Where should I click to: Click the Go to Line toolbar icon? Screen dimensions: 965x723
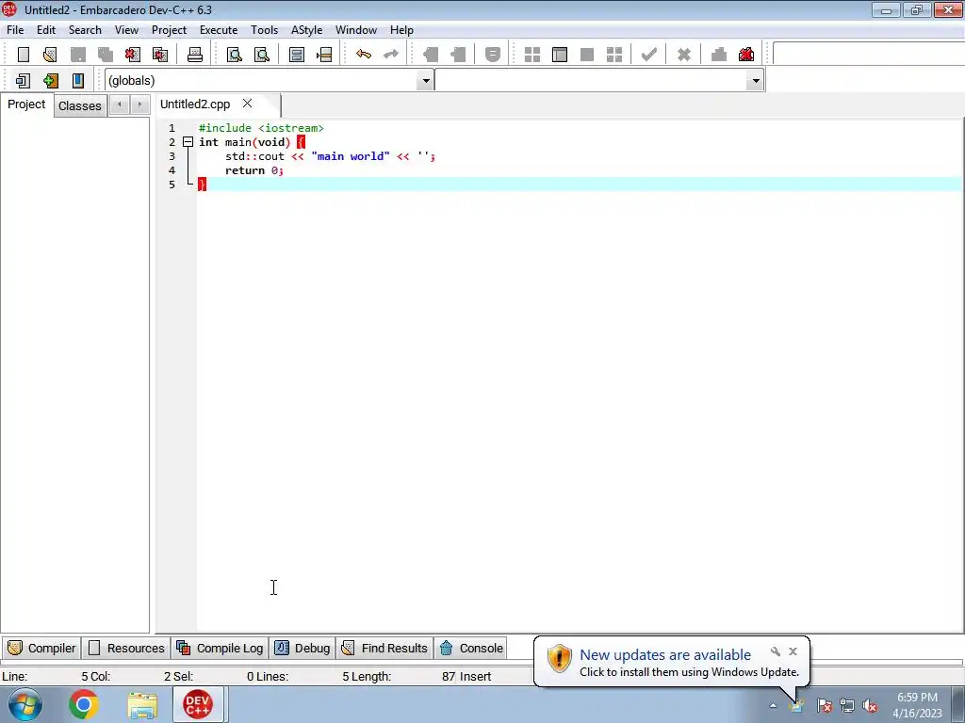(324, 55)
